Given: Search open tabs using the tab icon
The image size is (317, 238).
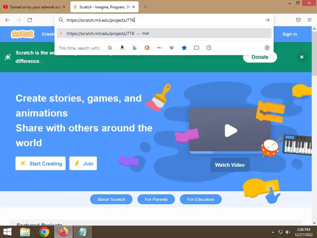Looking at the screenshot, I should pyautogui.click(x=197, y=48).
